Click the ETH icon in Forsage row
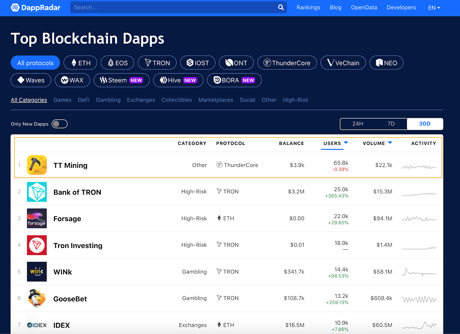The height and width of the screenshot is (334, 460). click(x=219, y=218)
